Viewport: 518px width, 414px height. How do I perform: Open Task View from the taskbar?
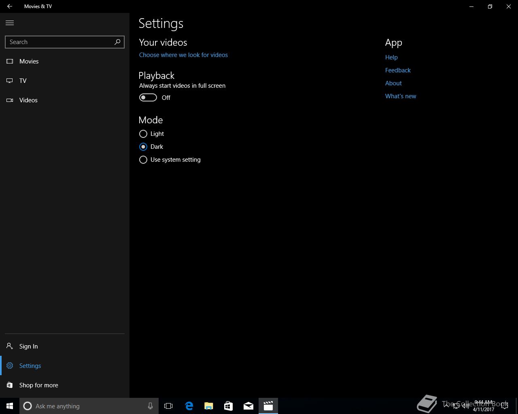pyautogui.click(x=168, y=406)
